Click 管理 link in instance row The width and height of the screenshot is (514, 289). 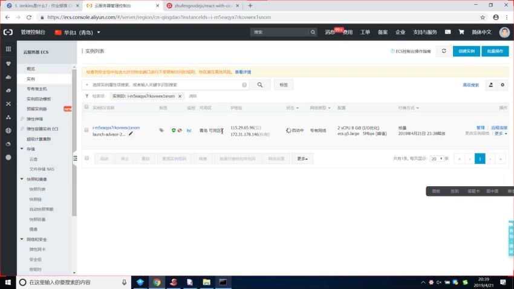(x=480, y=128)
